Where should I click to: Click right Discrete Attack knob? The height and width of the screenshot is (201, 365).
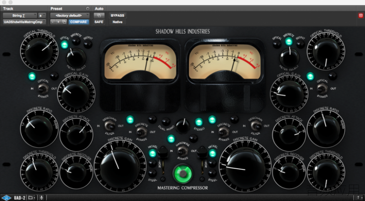pyautogui.click(x=289, y=134)
